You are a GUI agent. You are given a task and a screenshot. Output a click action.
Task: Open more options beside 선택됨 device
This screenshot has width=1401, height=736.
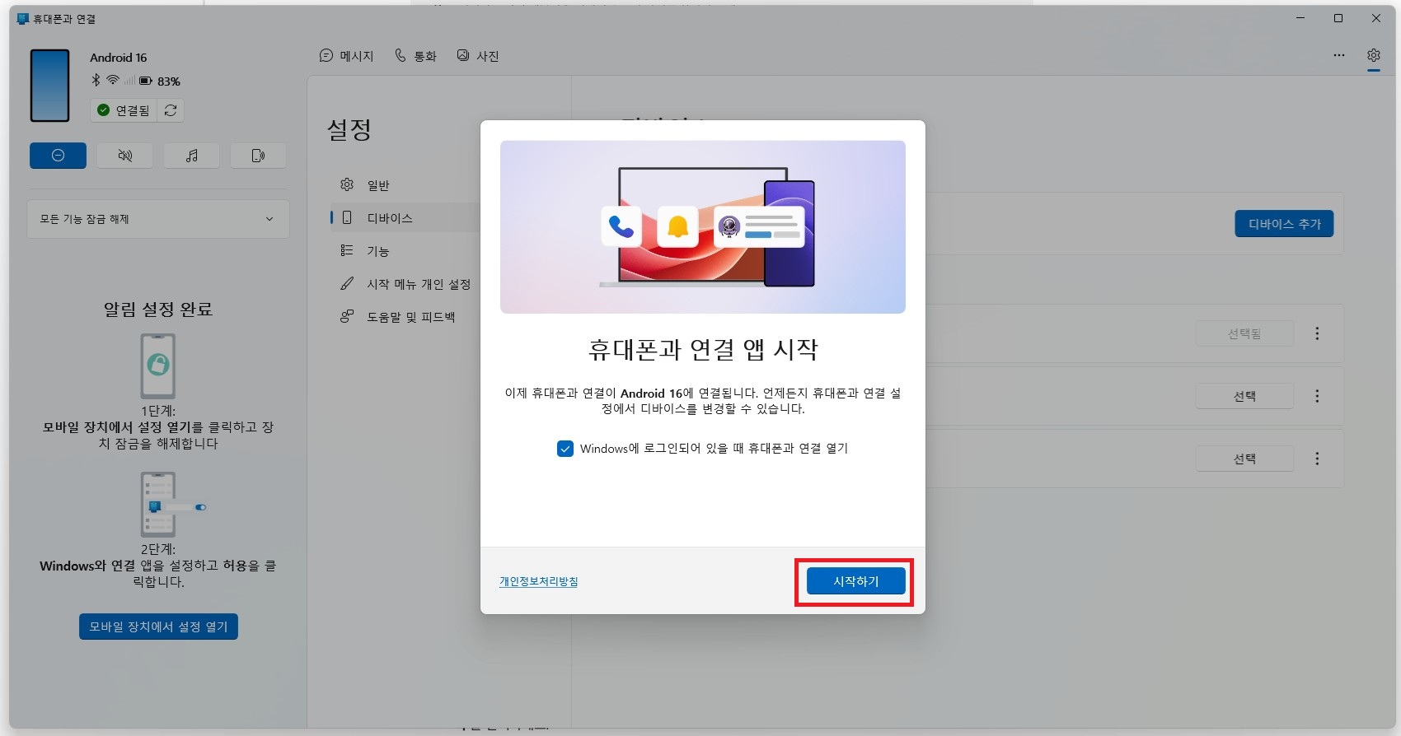(1317, 333)
